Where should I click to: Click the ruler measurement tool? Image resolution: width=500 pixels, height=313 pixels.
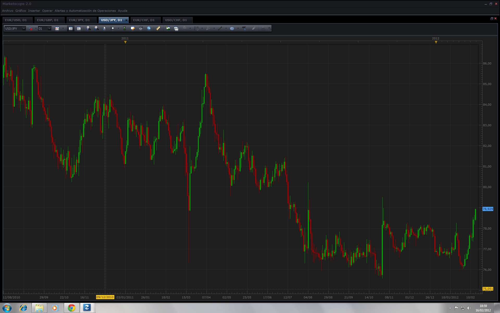(x=158, y=28)
